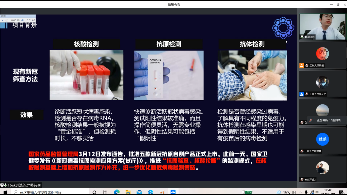Viewport: 347px width, 195px height.
Task: Open the notification center icon
Action: [341, 192]
